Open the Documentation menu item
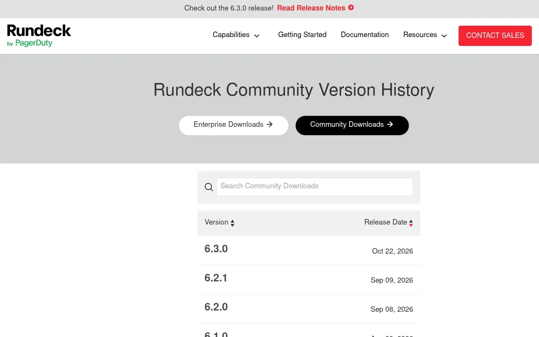 click(365, 35)
